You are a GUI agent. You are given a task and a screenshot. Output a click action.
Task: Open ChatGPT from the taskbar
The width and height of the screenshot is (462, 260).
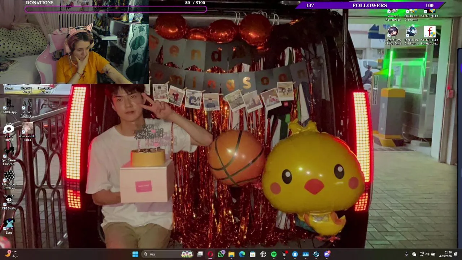point(263,254)
